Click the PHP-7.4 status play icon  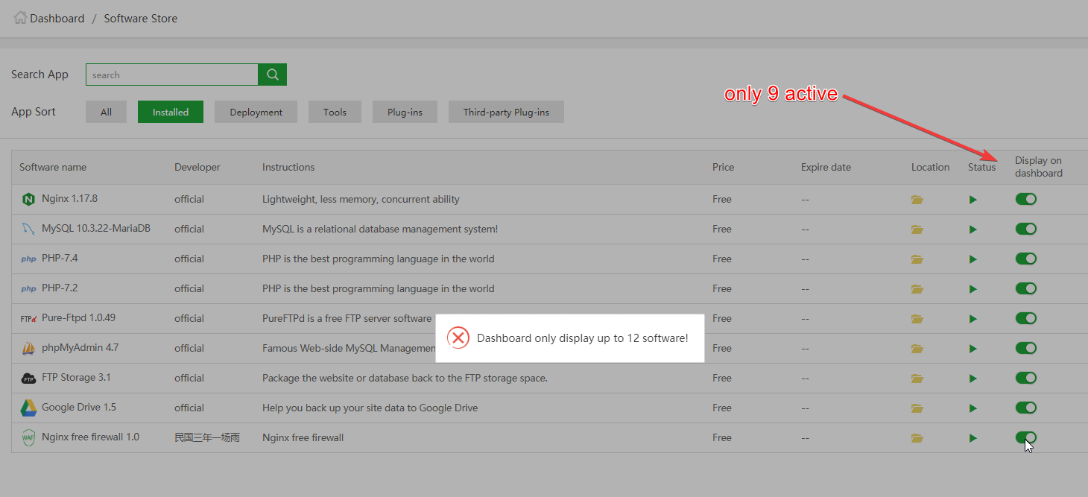(x=972, y=259)
